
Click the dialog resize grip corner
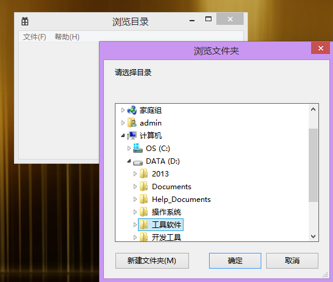coord(325,275)
